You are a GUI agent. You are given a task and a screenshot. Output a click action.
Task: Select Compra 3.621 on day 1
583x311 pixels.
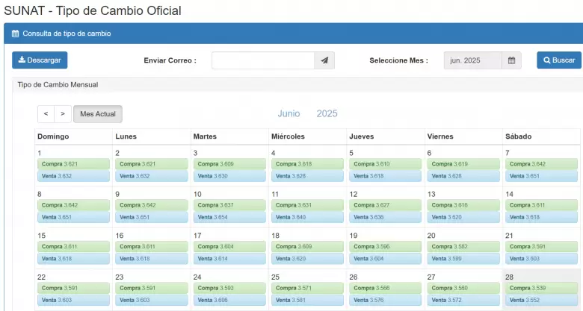point(73,164)
